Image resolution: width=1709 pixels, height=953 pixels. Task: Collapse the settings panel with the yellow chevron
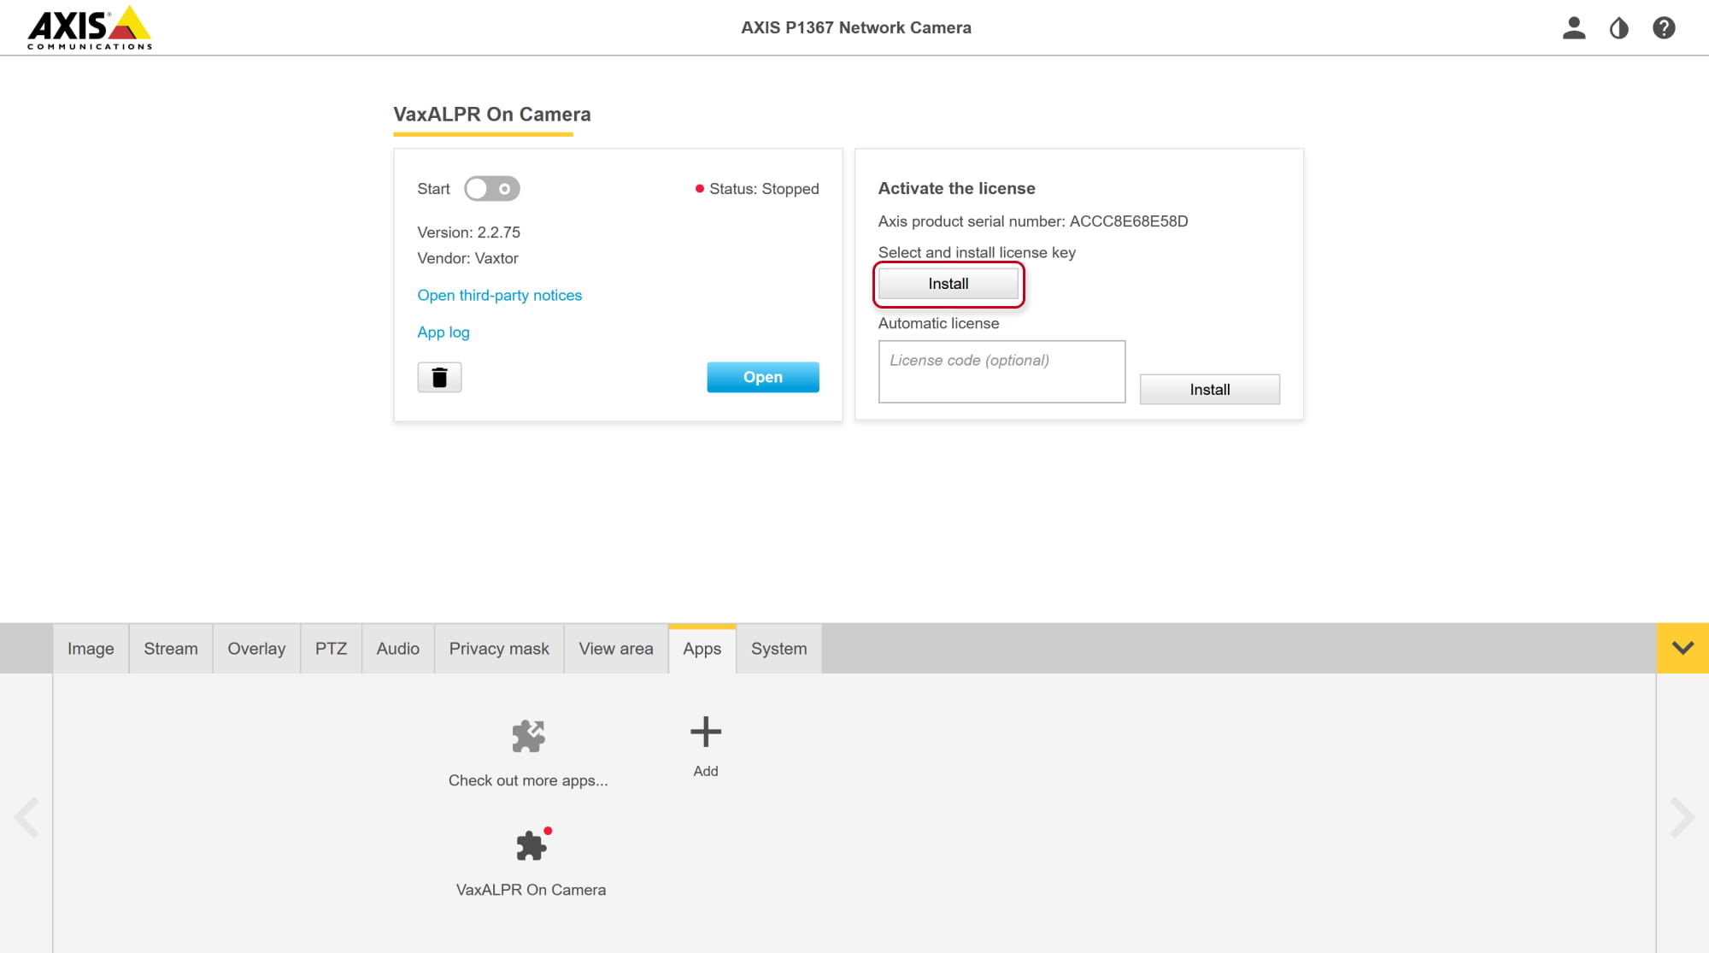pyautogui.click(x=1683, y=648)
